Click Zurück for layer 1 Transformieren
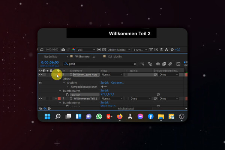The height and width of the screenshot is (150, 225). pos(105,91)
